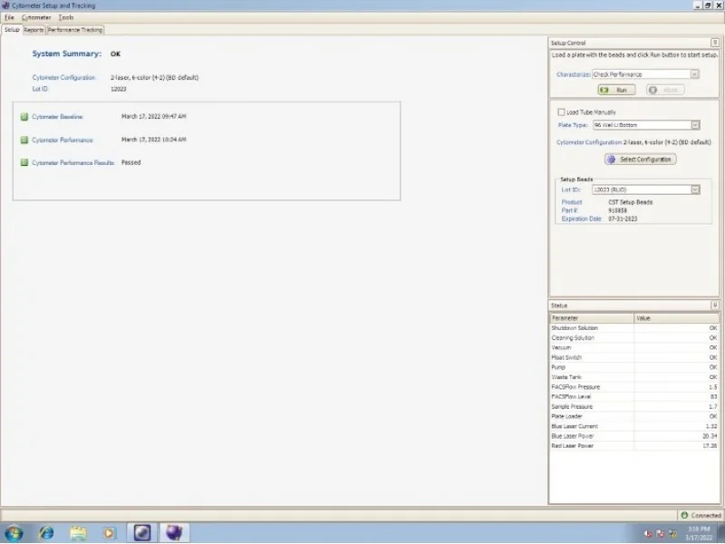This screenshot has width=725, height=544.
Task: Select the Plate Loader row
Action: (x=633, y=416)
